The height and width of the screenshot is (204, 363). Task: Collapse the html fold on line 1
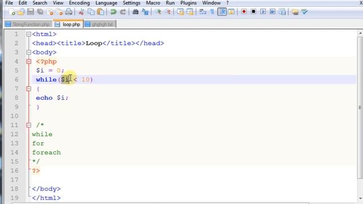coord(28,34)
